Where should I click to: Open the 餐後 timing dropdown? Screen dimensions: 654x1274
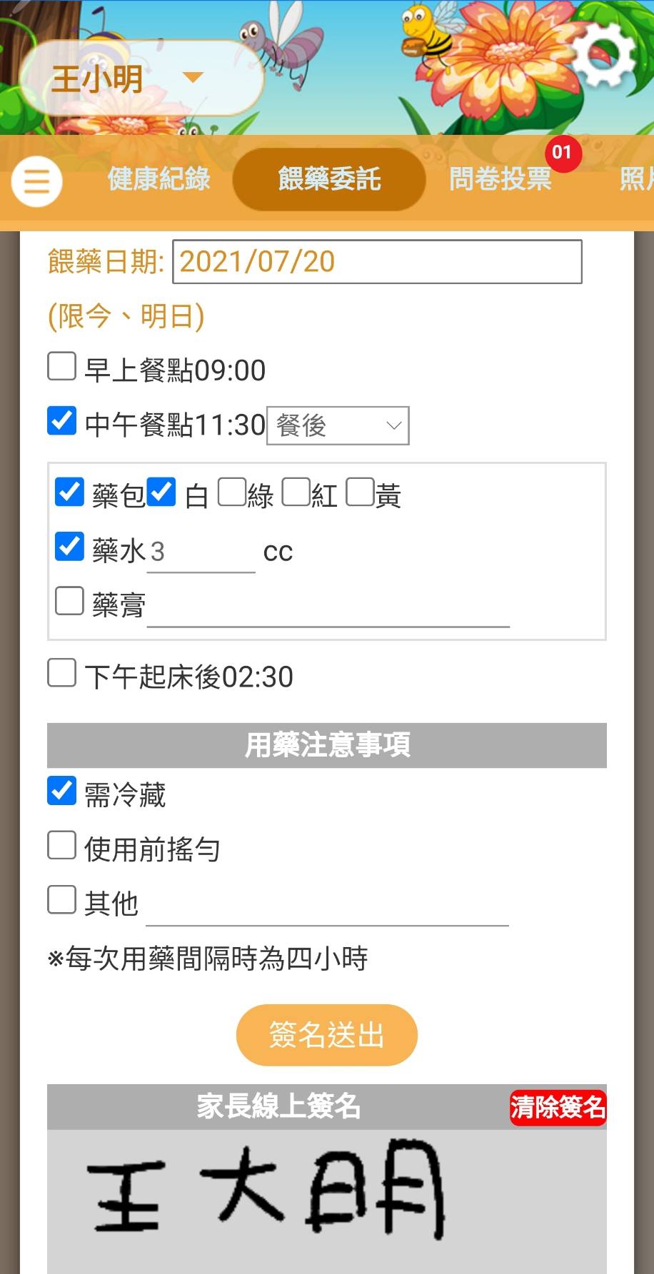coord(338,426)
